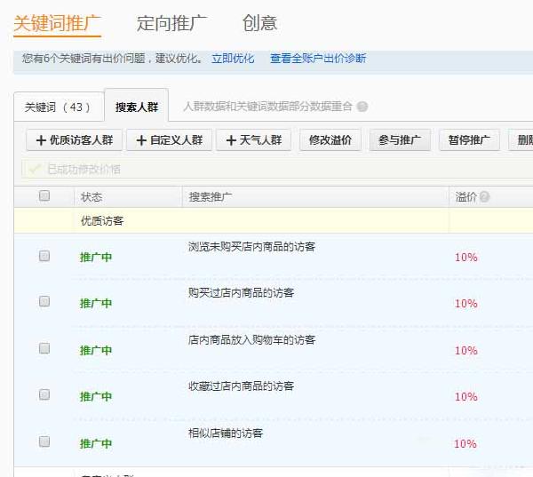Click the help icon beside 人群数据 notice

(362, 107)
